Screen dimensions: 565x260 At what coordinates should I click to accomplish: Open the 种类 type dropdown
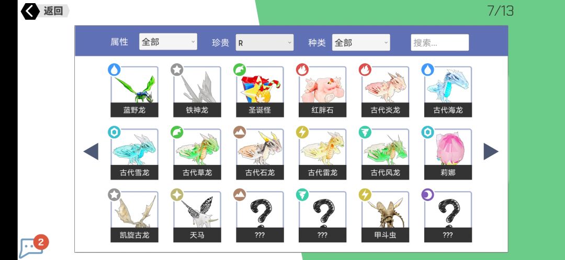(361, 42)
